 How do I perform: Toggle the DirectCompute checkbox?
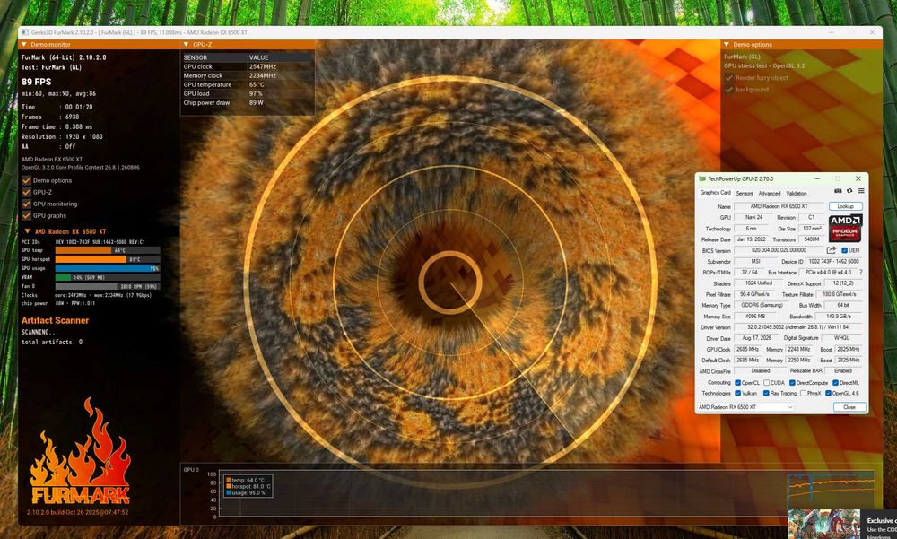[792, 383]
